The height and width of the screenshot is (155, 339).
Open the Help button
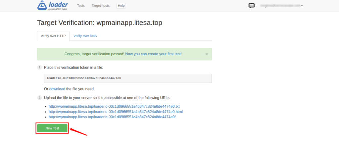[x=121, y=6]
